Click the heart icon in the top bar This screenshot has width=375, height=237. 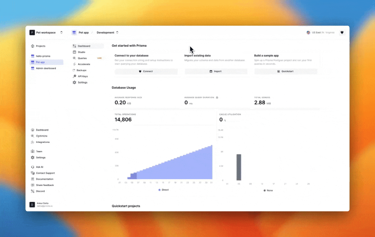[x=342, y=32]
